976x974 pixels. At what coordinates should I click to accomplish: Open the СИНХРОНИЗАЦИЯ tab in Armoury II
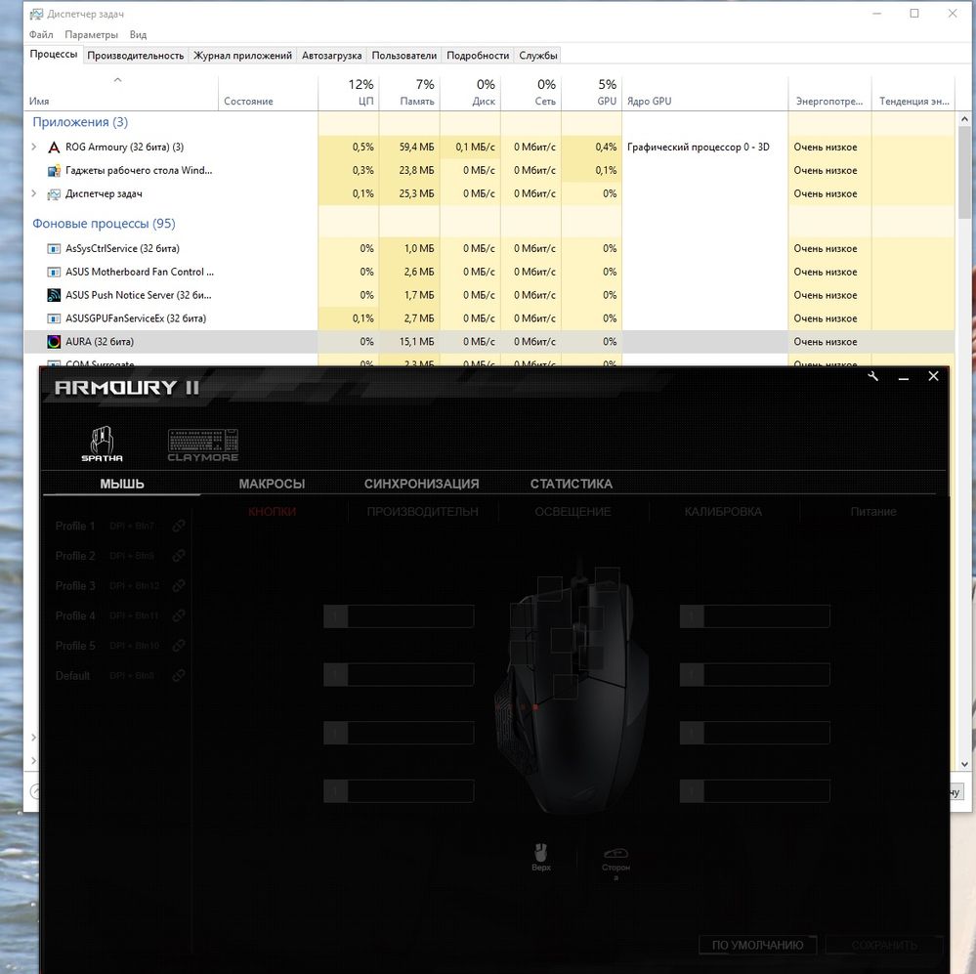[421, 484]
